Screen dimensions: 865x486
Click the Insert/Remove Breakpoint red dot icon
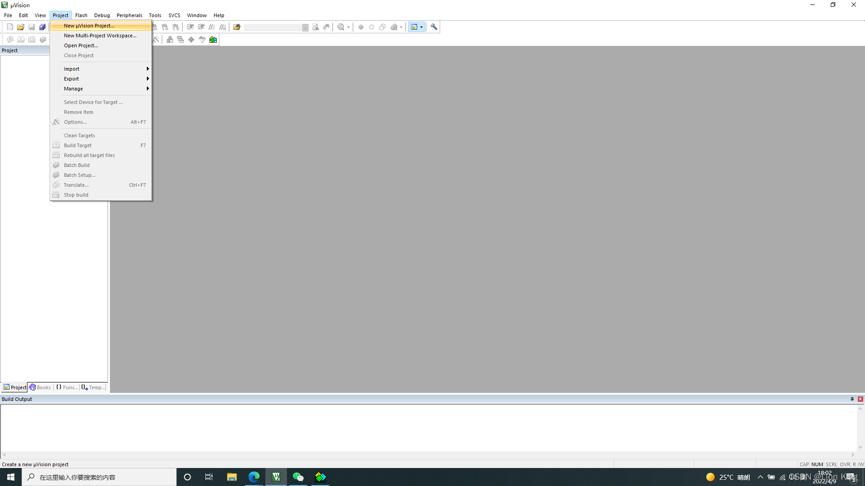pos(361,27)
